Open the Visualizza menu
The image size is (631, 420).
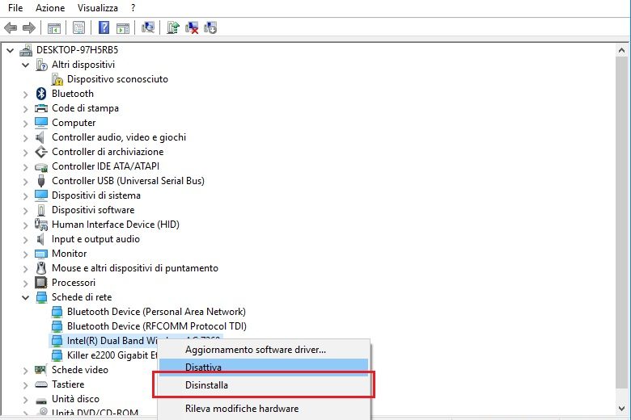click(98, 7)
